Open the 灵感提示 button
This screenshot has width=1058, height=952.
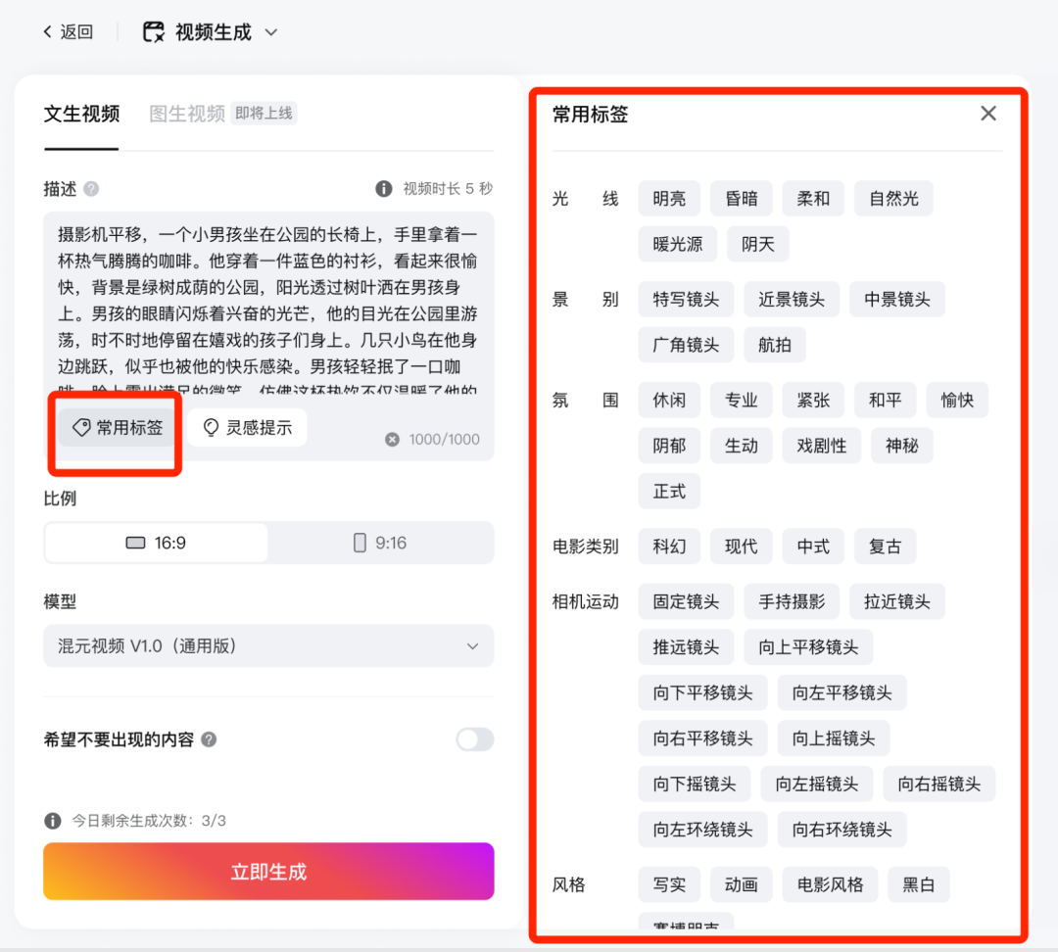coord(247,427)
